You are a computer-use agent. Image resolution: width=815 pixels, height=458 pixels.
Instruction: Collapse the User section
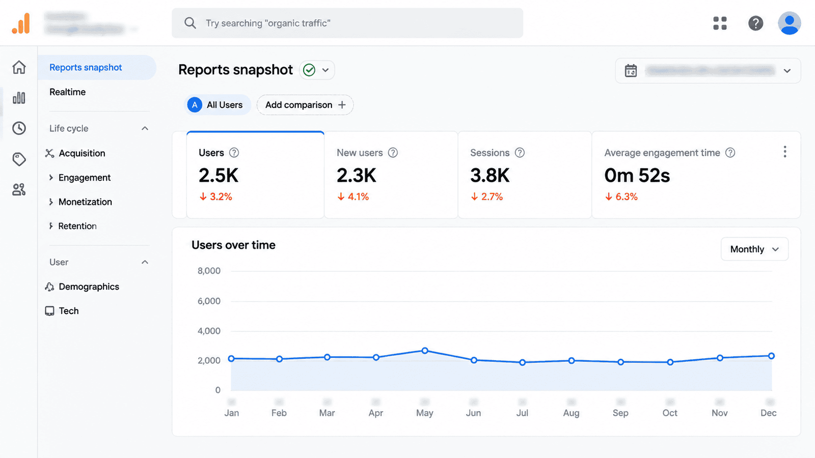click(x=145, y=262)
